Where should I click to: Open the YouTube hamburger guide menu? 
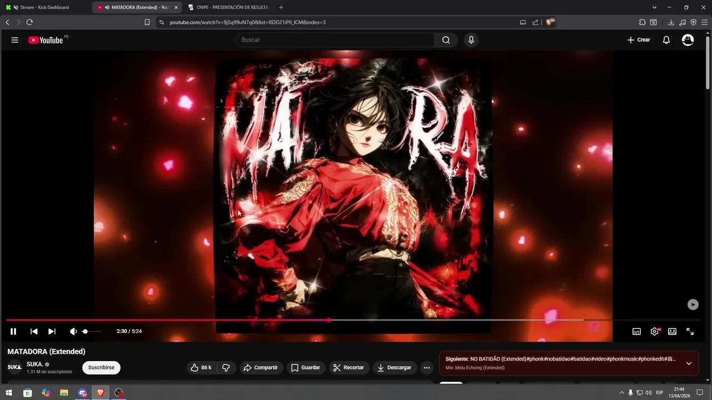point(15,40)
